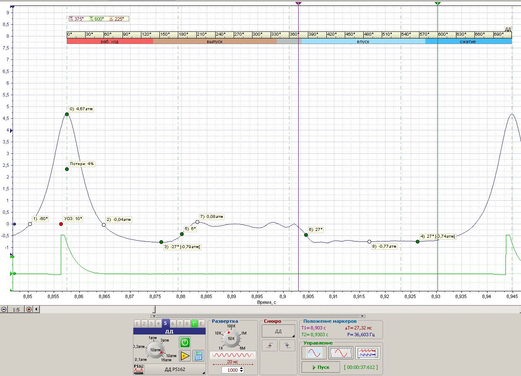Image resolution: width=521 pixels, height=376 pixels.
Task: Choose the recorder-style waveform mode icon
Action: click(341, 353)
